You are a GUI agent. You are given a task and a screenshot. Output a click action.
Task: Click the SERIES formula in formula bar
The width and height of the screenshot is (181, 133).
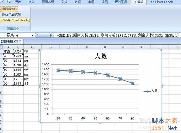(x=118, y=35)
